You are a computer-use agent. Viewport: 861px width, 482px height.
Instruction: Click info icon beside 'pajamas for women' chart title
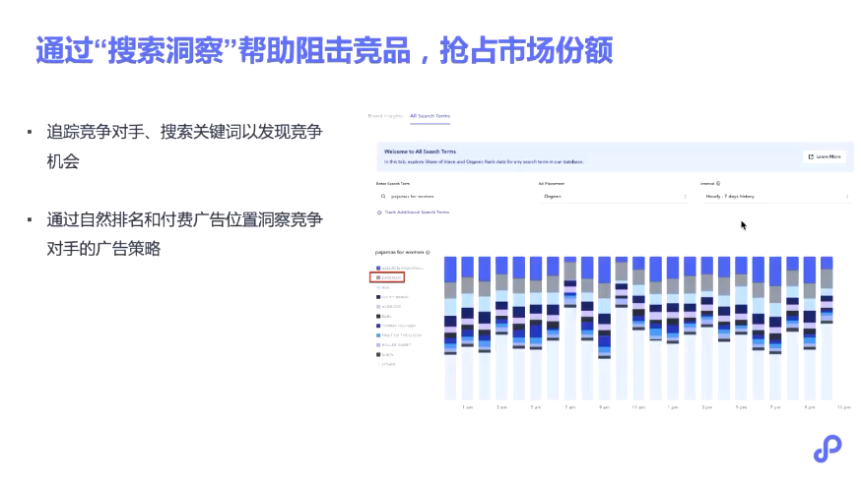(428, 253)
